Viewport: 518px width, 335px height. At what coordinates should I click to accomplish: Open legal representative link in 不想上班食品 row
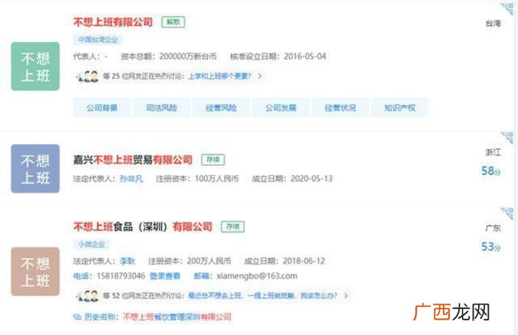click(127, 261)
